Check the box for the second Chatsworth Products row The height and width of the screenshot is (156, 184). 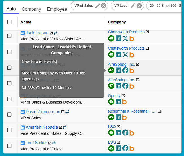point(9,52)
